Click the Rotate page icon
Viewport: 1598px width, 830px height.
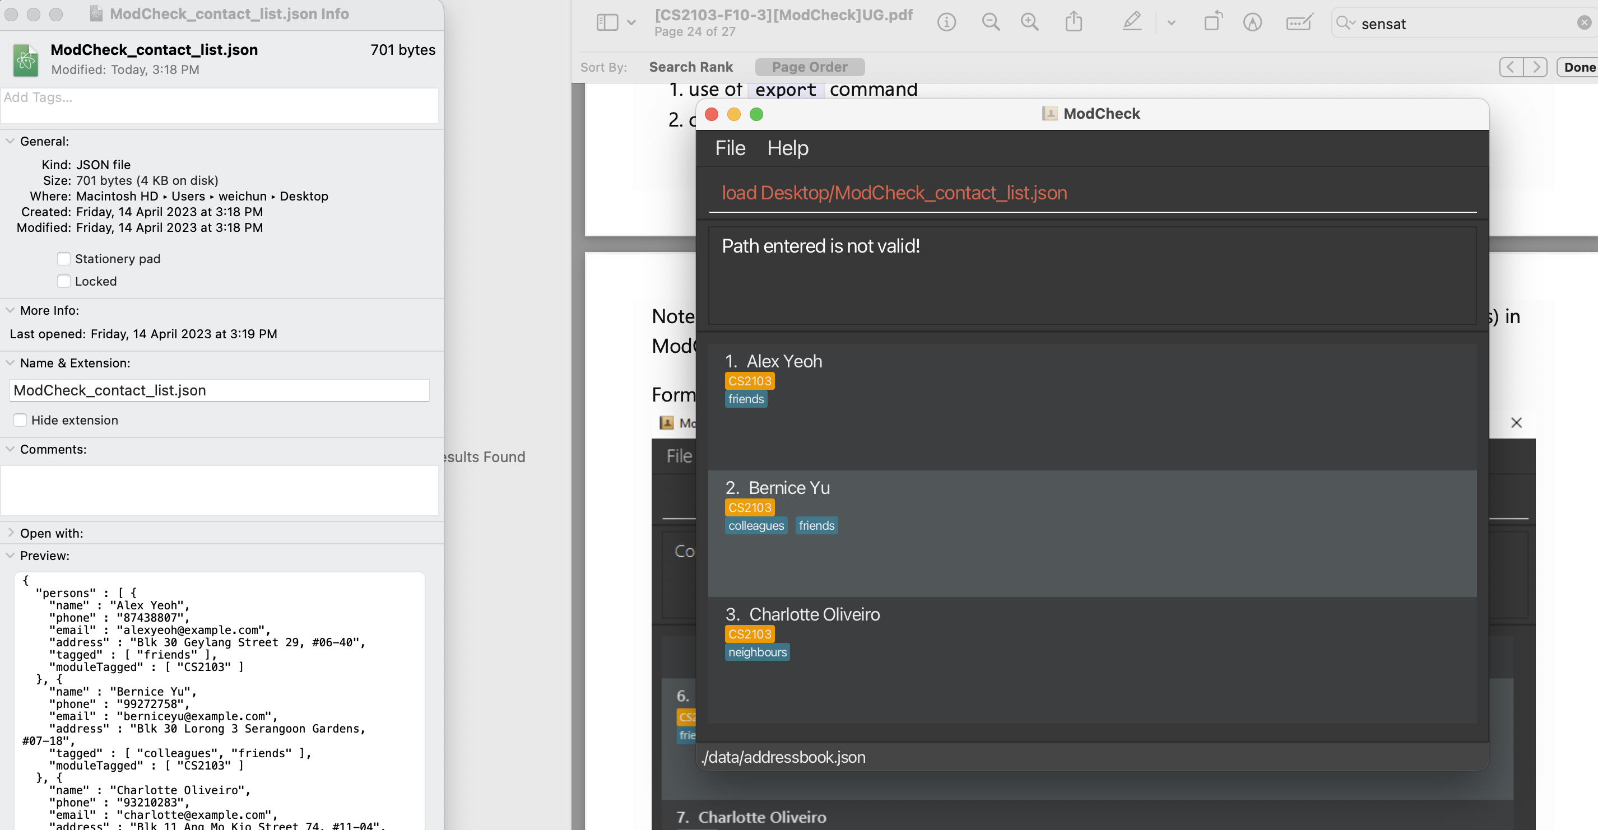pos(1213,23)
